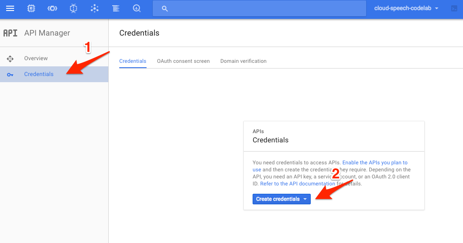Screen dimensions: 463x243
Task: Open the cloud-speech-codelab project dropdown
Action: click(x=406, y=8)
